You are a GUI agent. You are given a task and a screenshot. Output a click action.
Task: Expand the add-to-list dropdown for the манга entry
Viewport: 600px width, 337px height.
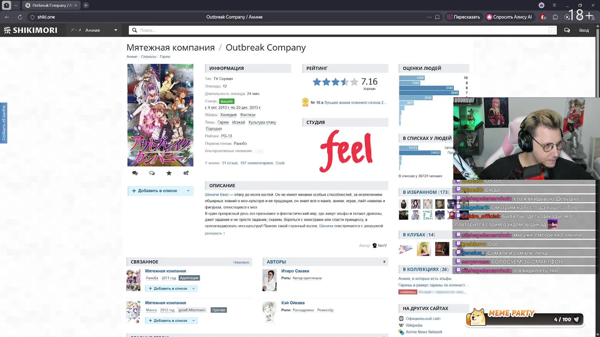(x=193, y=321)
